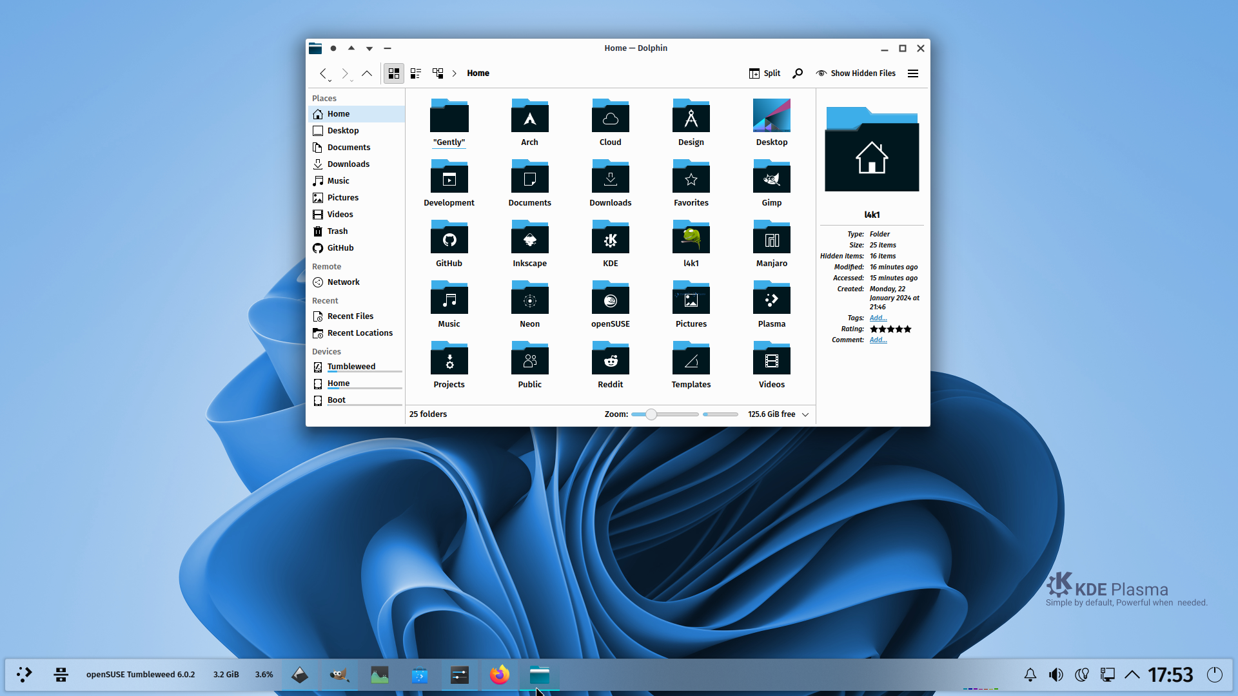Expand hidden system tray icons arrow
This screenshot has width=1238, height=696.
(1132, 675)
